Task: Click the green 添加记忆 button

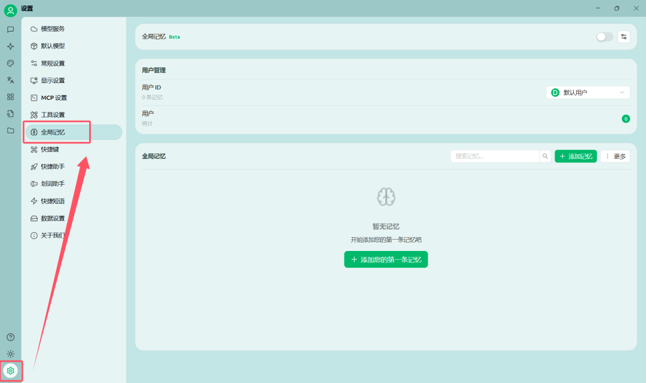Action: point(575,157)
